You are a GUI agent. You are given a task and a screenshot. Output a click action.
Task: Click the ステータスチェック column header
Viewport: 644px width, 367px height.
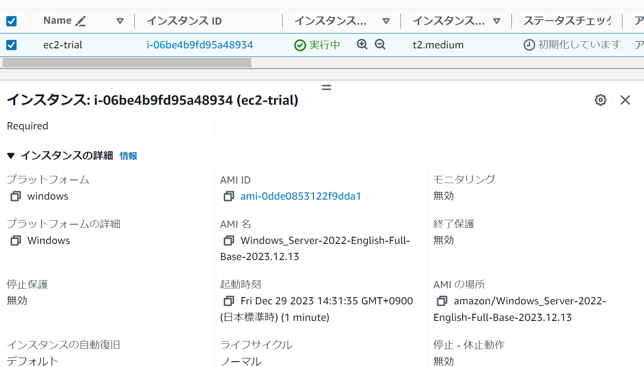point(567,21)
